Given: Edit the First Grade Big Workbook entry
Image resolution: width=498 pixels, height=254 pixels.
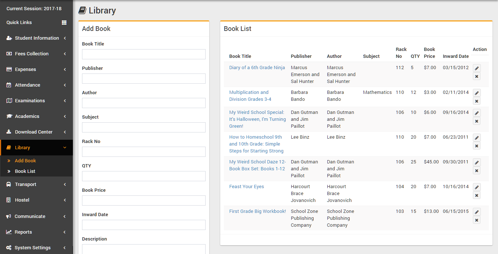Looking at the screenshot, I should pyautogui.click(x=476, y=212).
